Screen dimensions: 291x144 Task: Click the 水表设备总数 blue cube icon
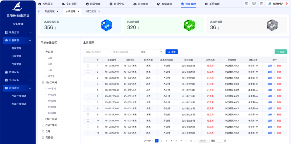[x=106, y=25]
